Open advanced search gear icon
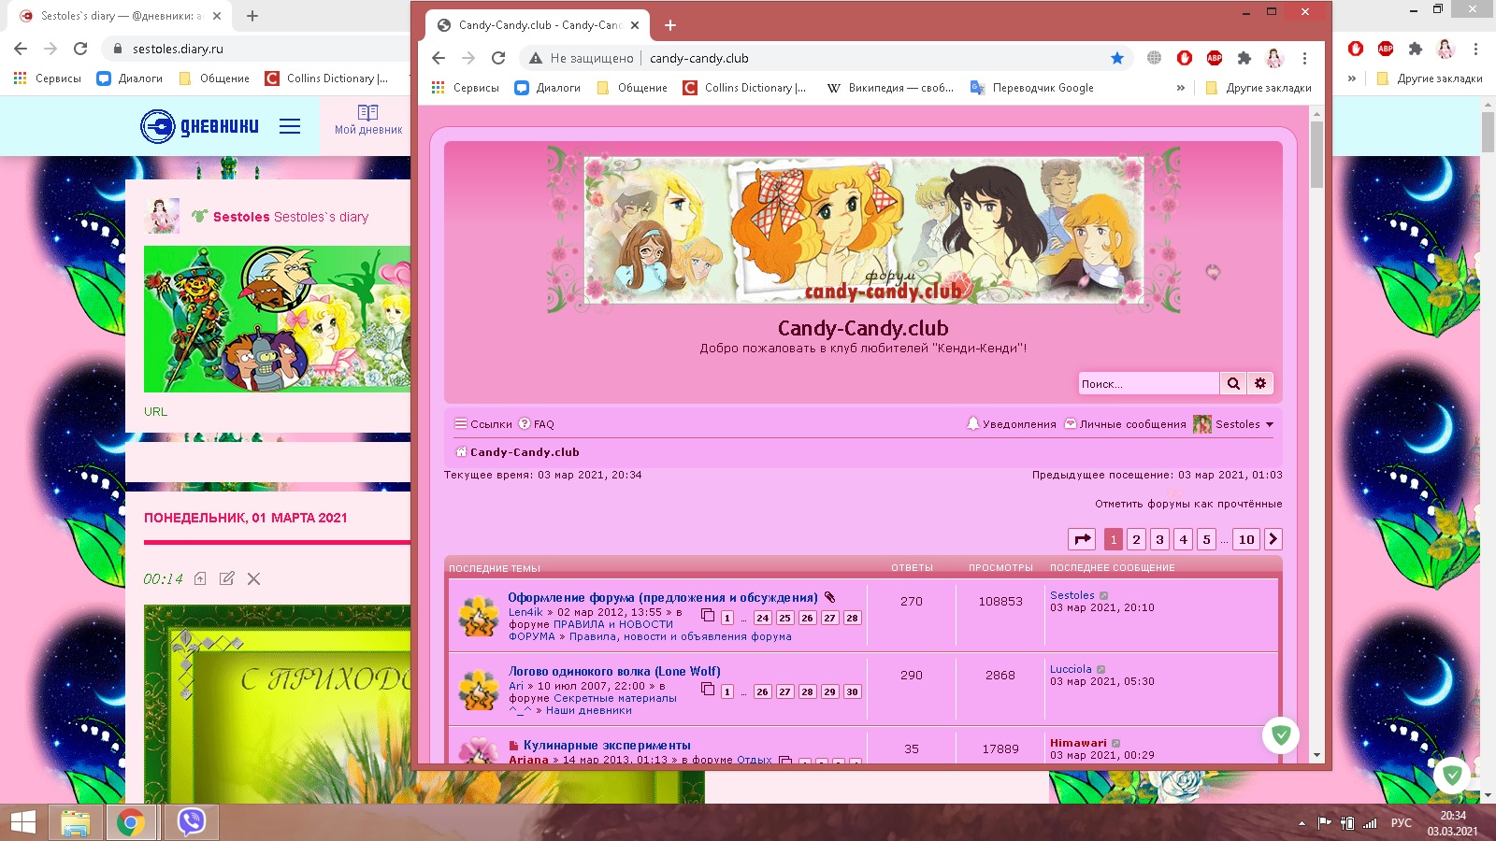1496x841 pixels. click(1260, 383)
